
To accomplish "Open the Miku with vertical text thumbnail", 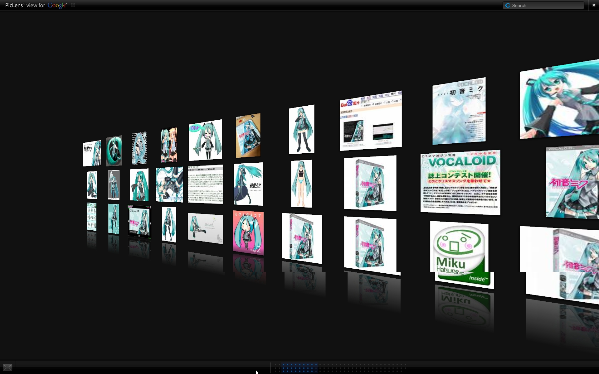I will pyautogui.click(x=139, y=148).
